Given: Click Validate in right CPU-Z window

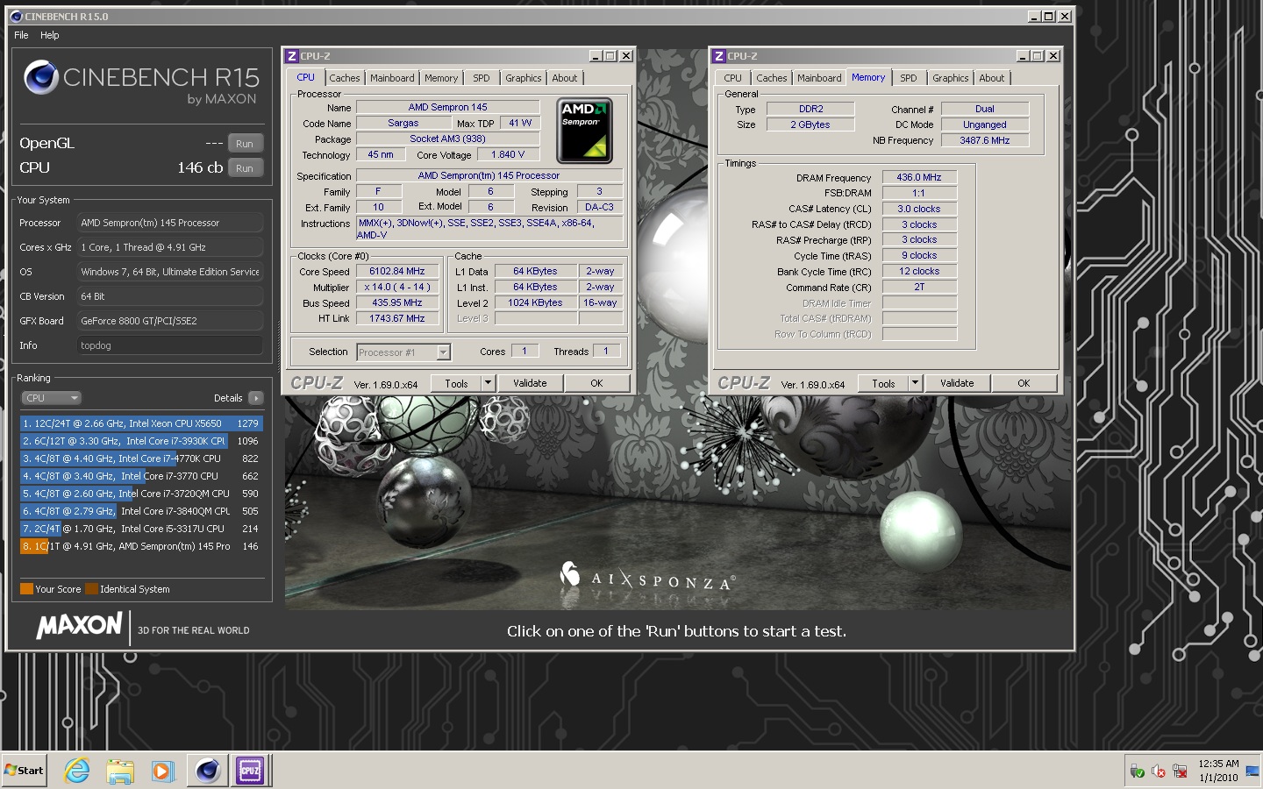Looking at the screenshot, I should tap(957, 383).
